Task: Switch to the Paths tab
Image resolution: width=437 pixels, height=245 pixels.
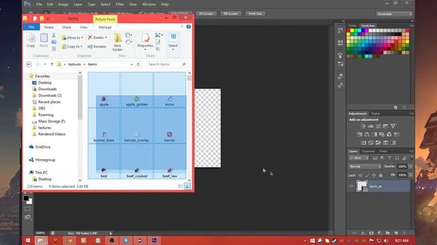Action: [x=383, y=151]
